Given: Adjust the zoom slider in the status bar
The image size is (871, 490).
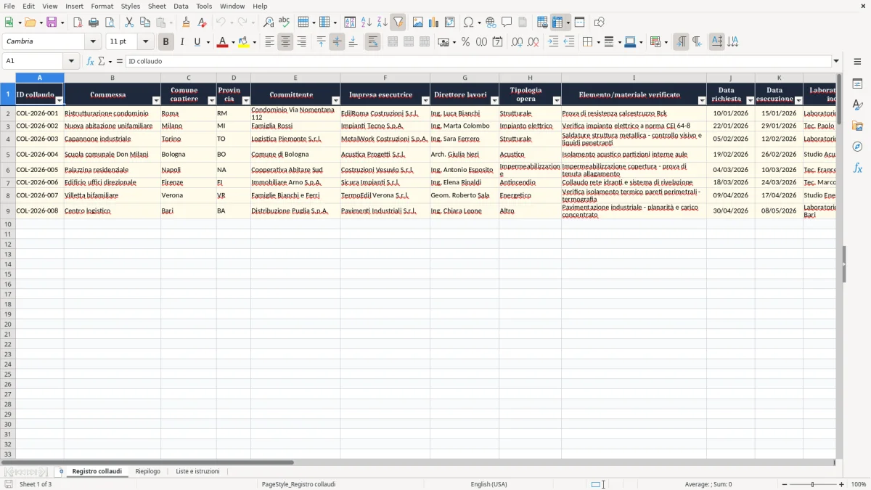Looking at the screenshot, I should coord(812,484).
